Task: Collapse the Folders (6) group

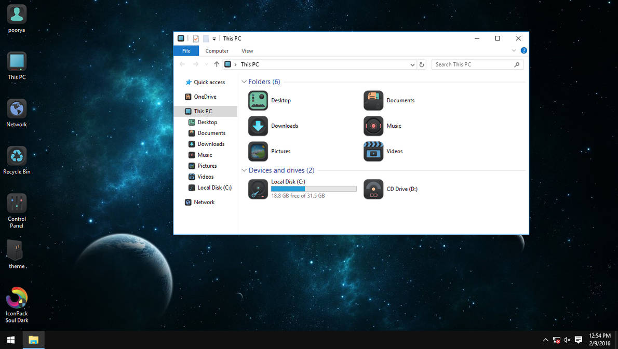Action: tap(244, 82)
